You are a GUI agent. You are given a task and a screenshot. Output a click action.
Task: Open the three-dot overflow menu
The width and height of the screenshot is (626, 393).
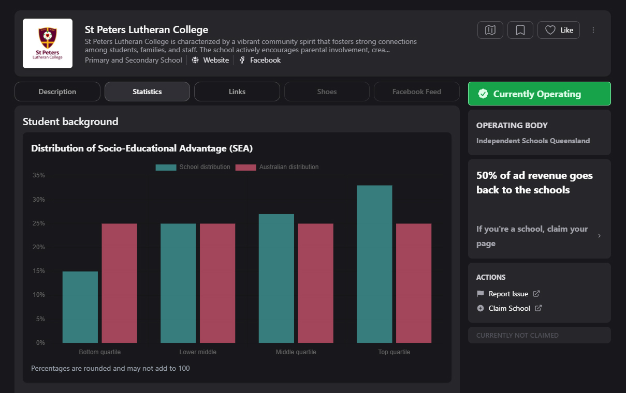coord(593,30)
